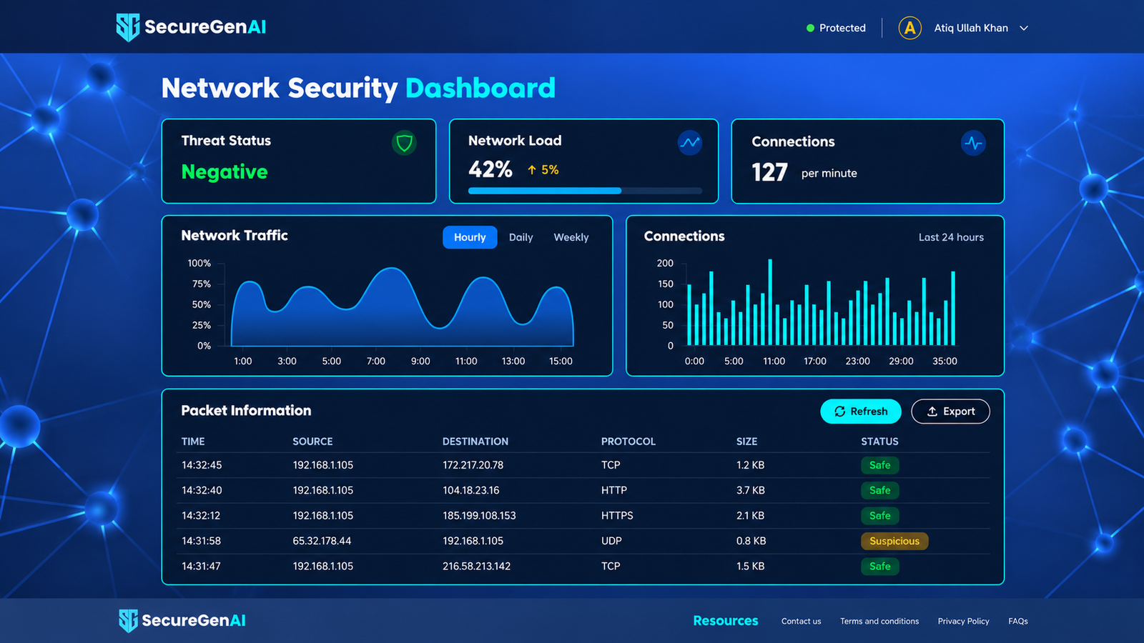
Task: Click the STATUS column header
Action: 879,442
